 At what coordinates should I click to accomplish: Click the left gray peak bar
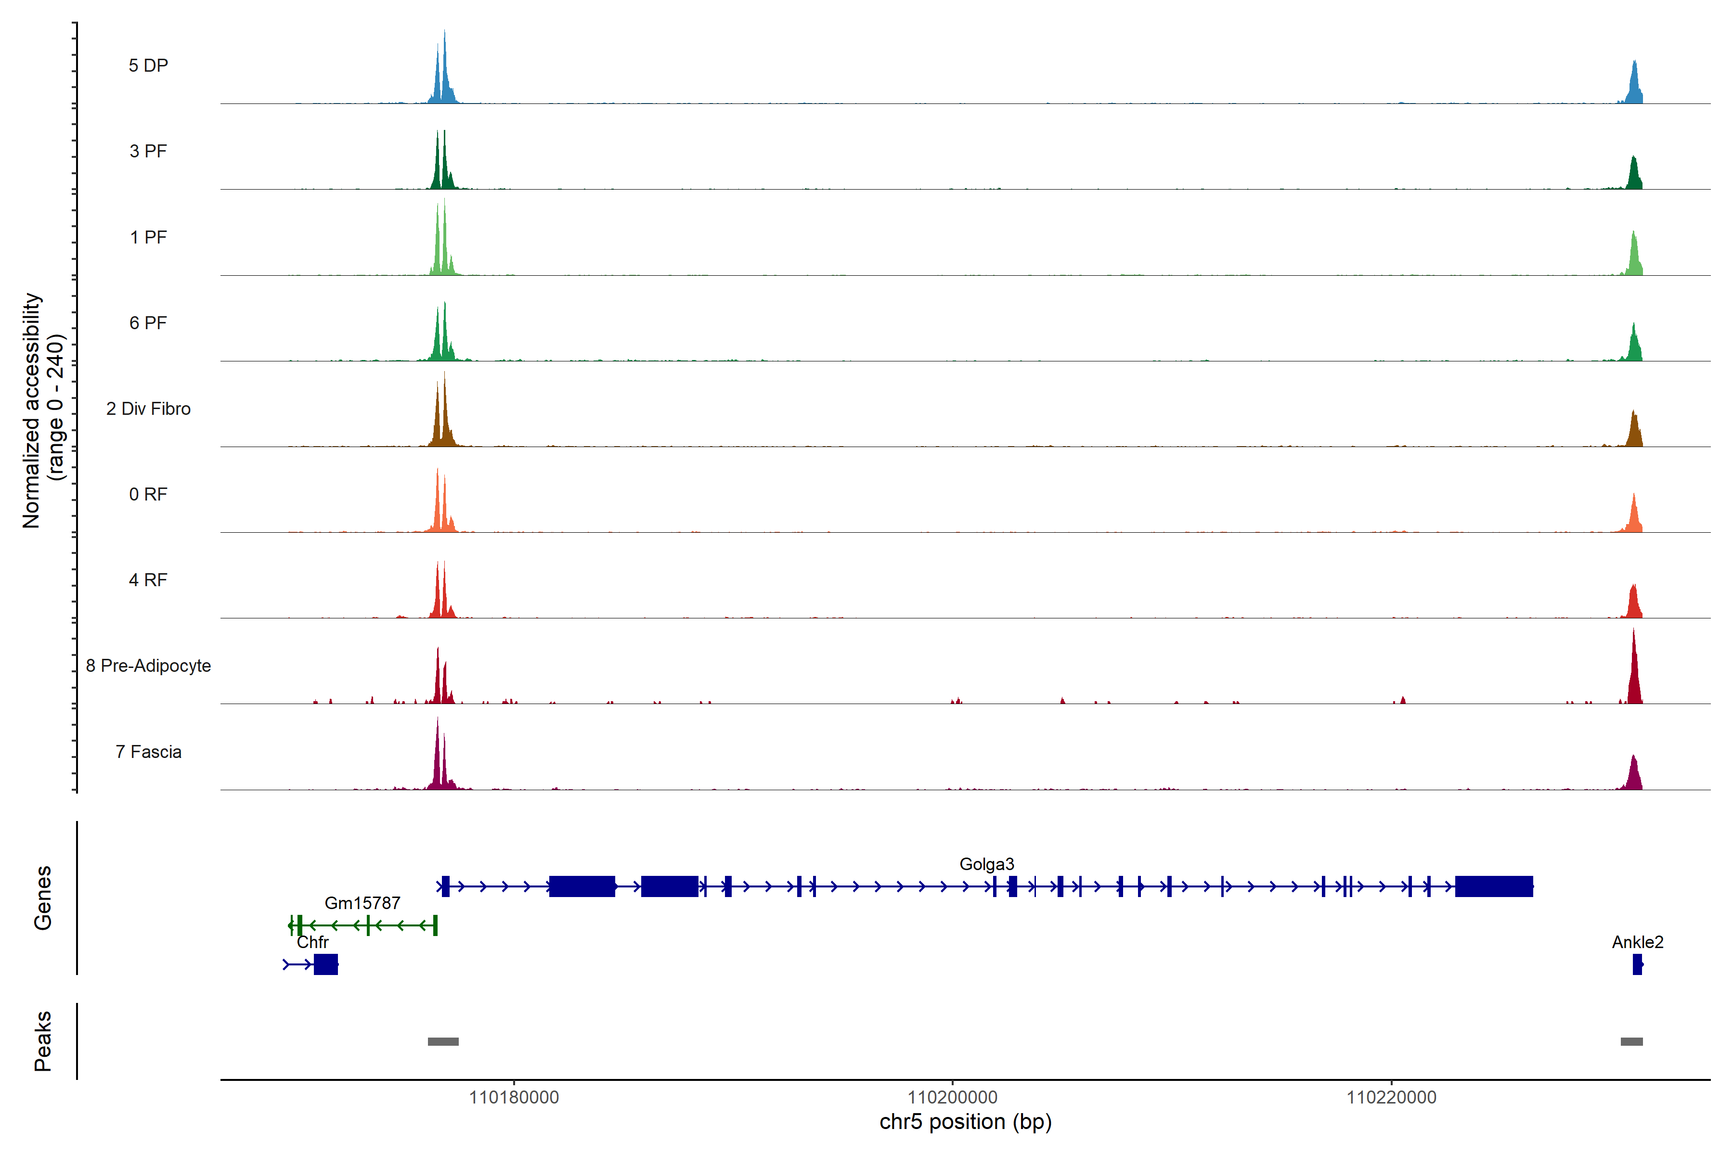(443, 1041)
